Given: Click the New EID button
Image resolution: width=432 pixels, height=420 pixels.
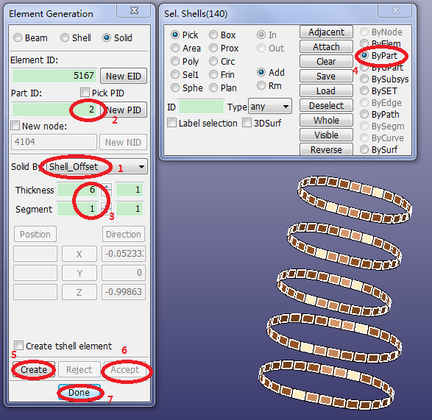Looking at the screenshot, I should 124,76.
